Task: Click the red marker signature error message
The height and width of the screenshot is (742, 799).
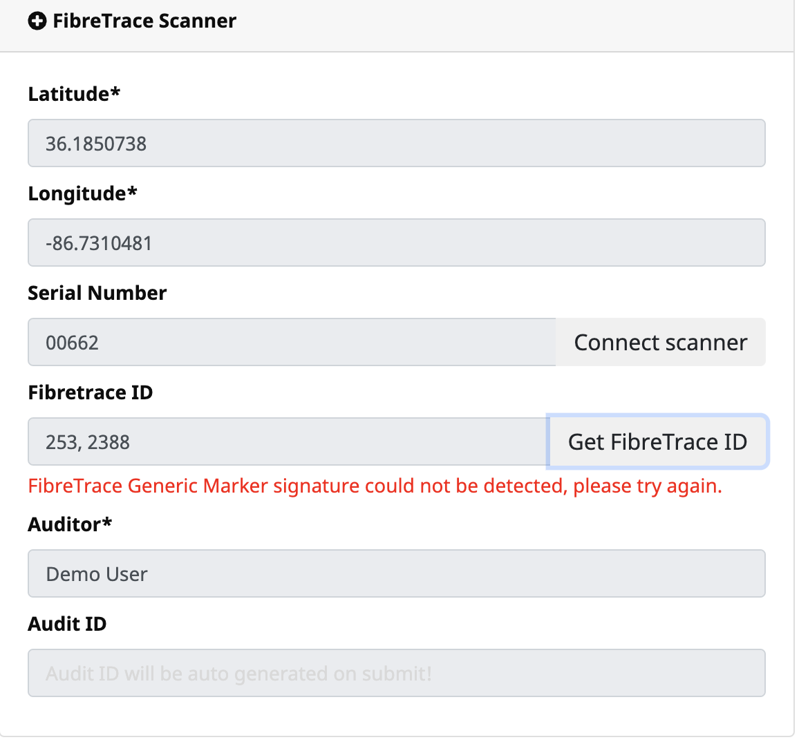Action: (375, 486)
